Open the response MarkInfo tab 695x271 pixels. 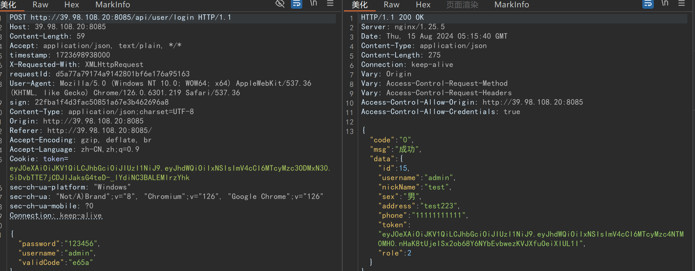pyautogui.click(x=511, y=5)
